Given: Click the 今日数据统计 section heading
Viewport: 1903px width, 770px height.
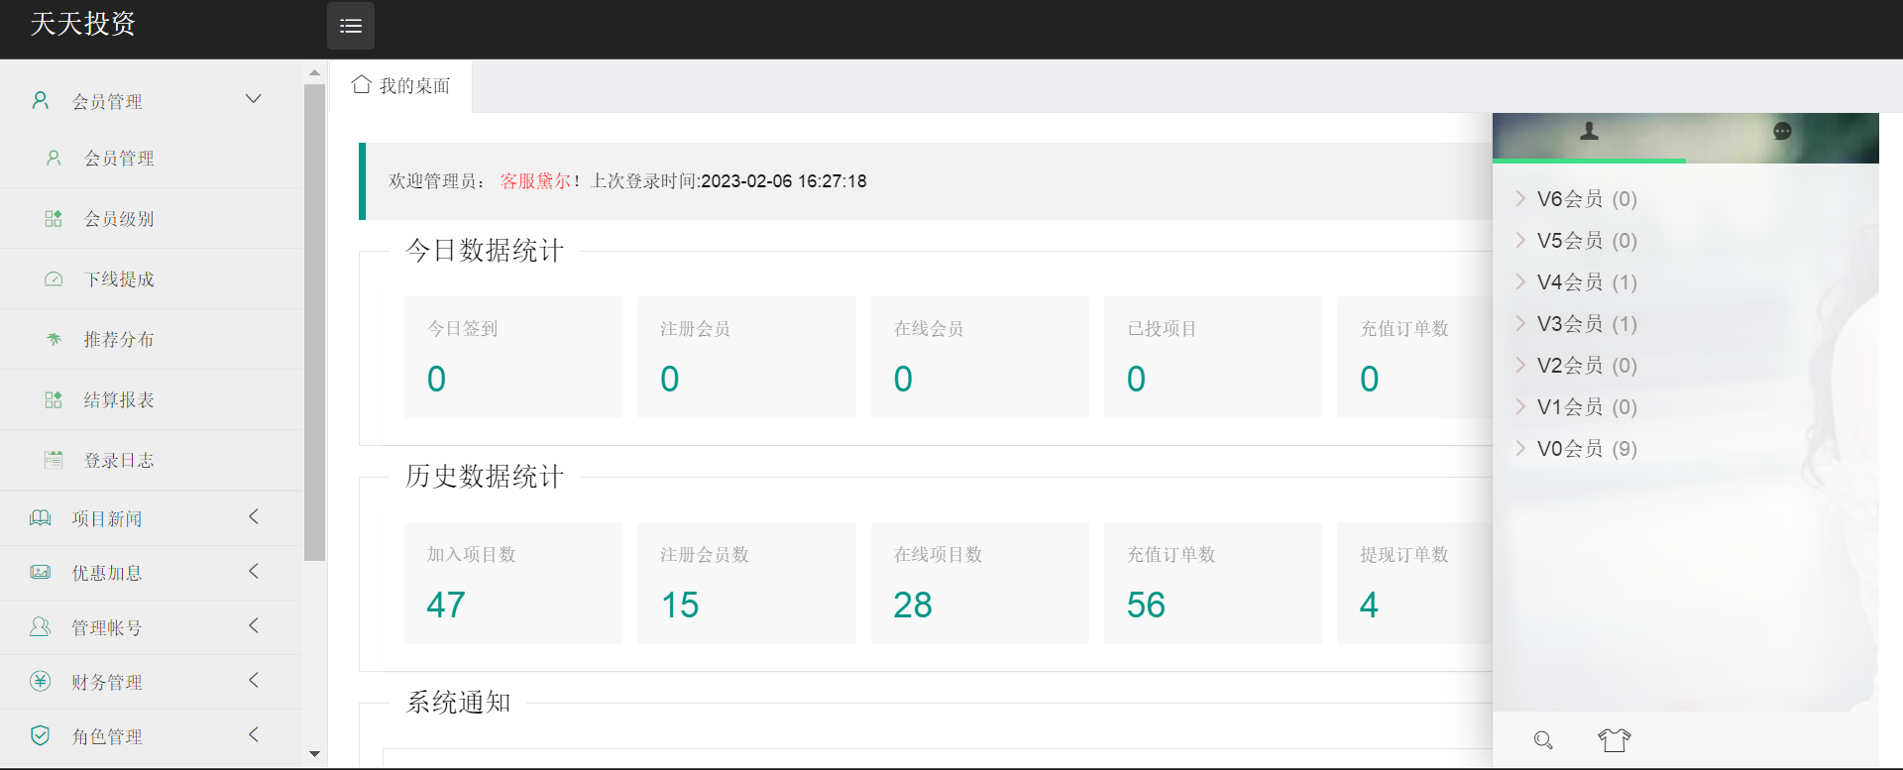Looking at the screenshot, I should click(x=485, y=251).
